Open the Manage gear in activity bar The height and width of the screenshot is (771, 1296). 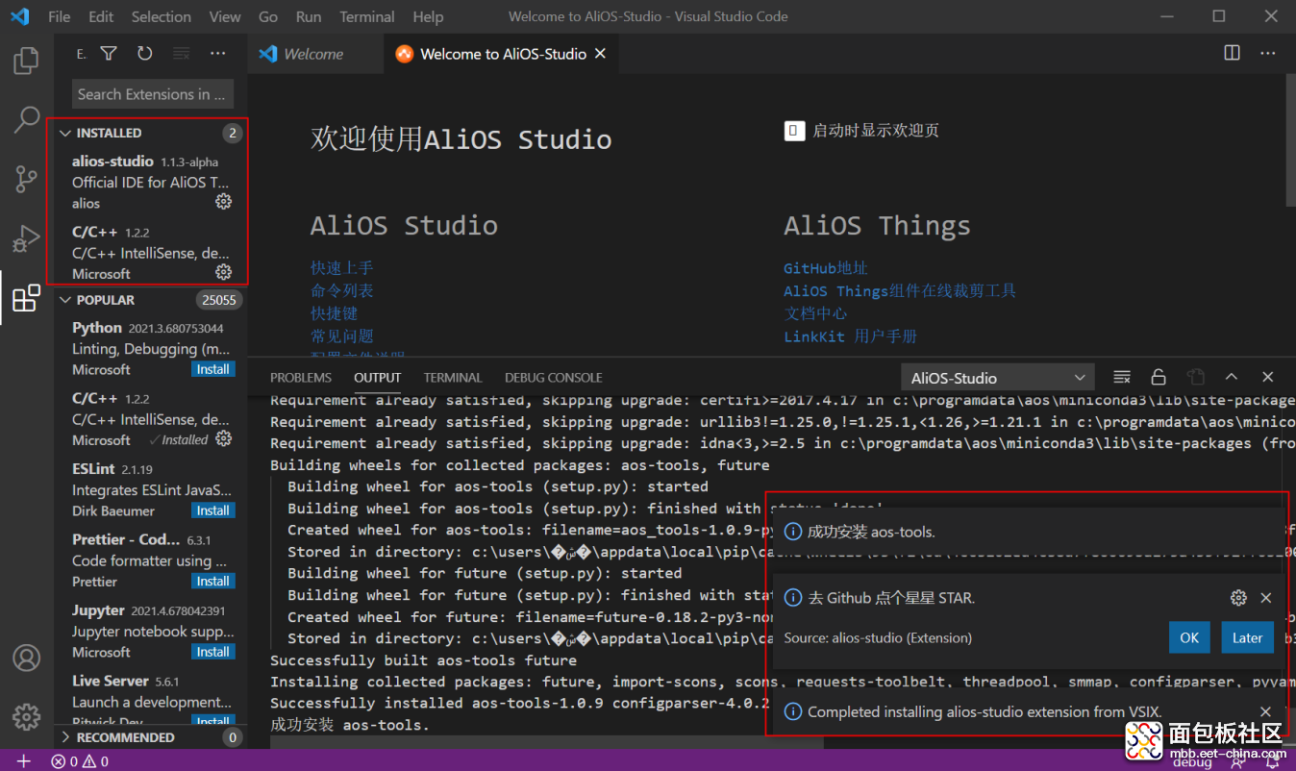click(x=26, y=716)
